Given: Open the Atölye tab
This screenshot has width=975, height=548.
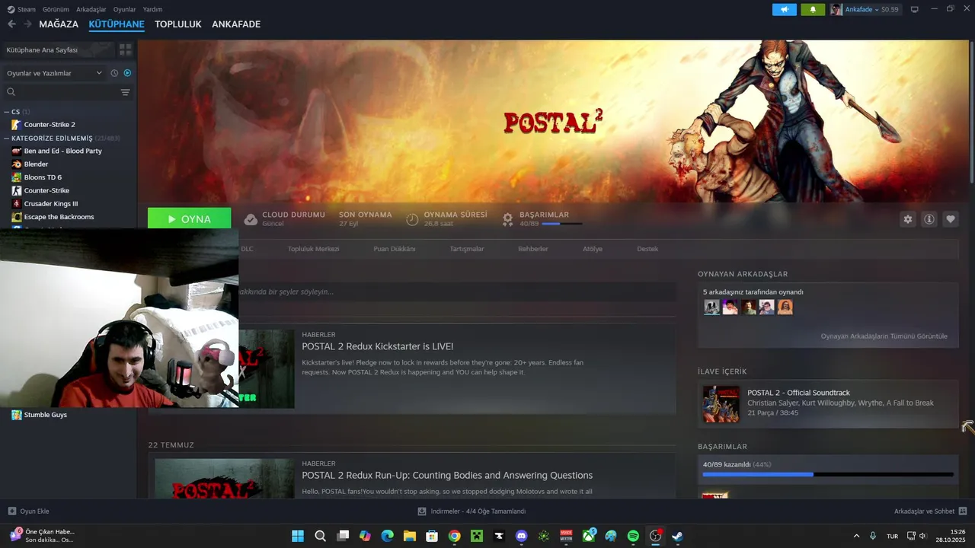Looking at the screenshot, I should coord(593,249).
